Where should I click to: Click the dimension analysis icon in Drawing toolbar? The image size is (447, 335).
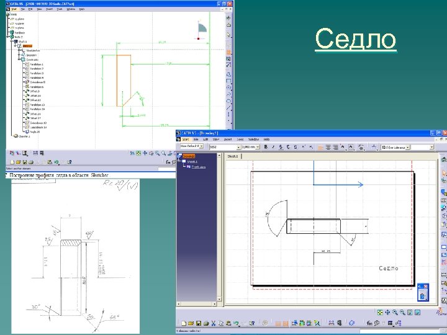[332, 323]
